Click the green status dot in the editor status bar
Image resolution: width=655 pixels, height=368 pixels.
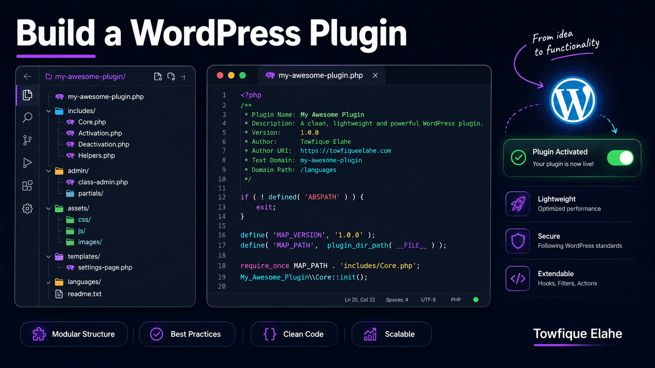pos(476,300)
